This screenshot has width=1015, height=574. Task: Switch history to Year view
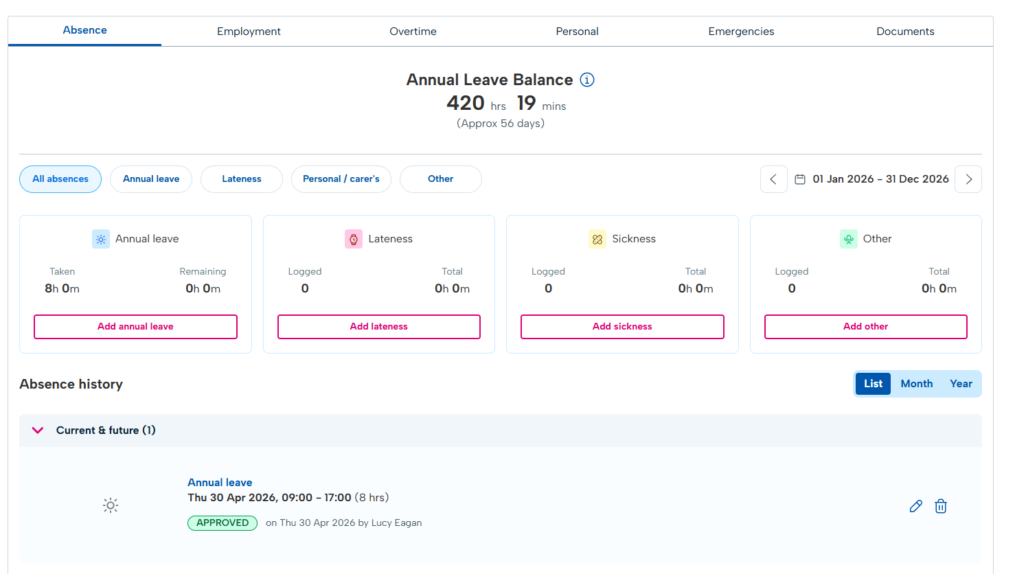[961, 384]
